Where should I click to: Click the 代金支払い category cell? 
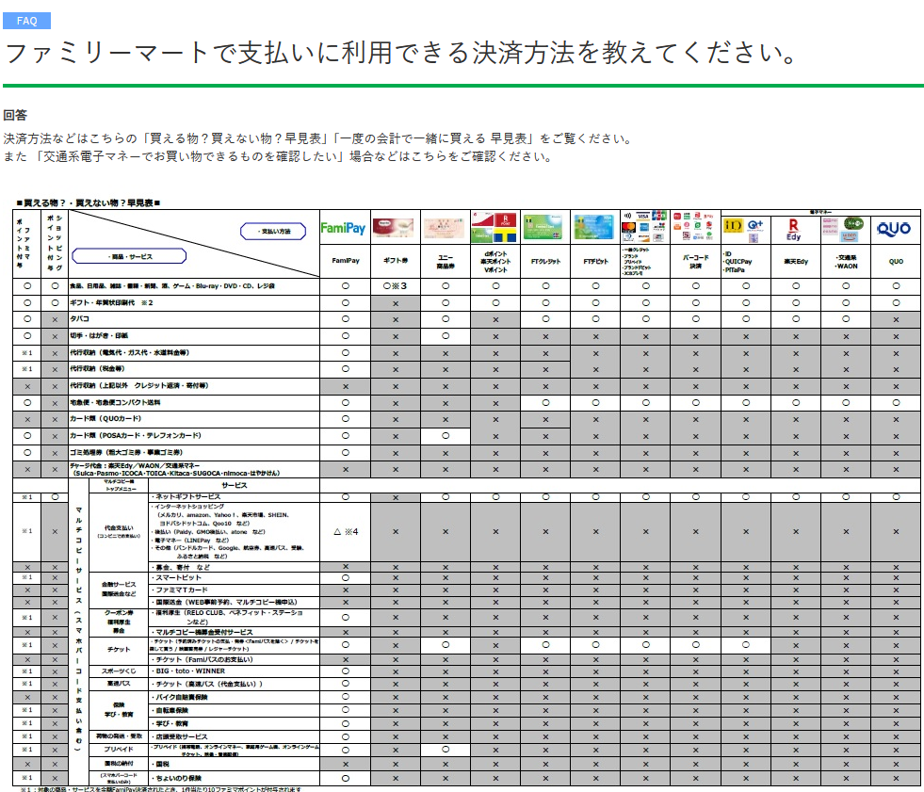[x=119, y=531]
